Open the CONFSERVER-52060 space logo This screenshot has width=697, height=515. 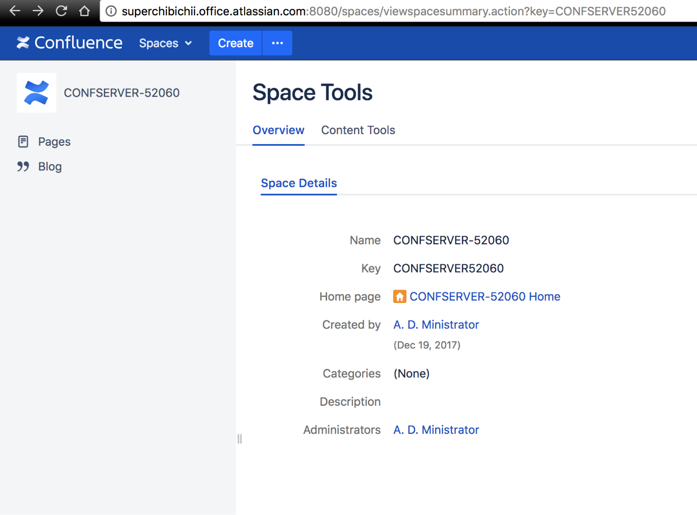click(37, 93)
